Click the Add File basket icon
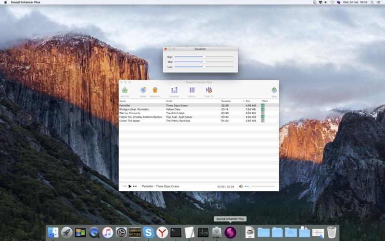385x241 pixels. coord(125,90)
